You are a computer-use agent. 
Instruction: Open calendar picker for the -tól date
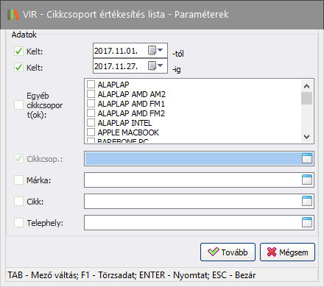point(152,51)
